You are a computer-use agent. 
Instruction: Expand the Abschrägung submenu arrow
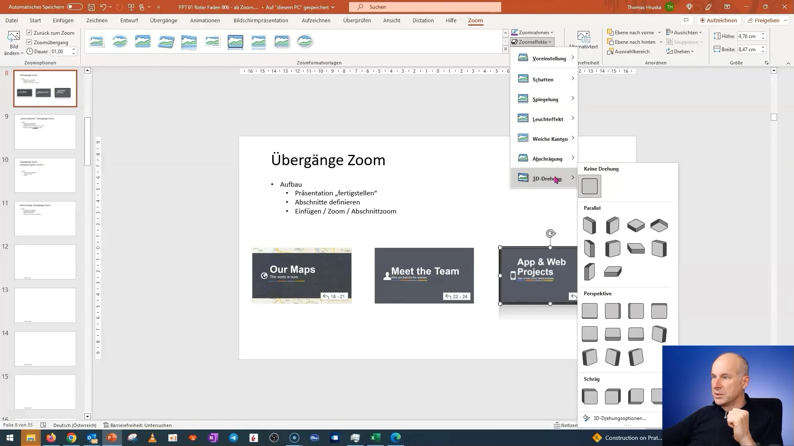[573, 158]
